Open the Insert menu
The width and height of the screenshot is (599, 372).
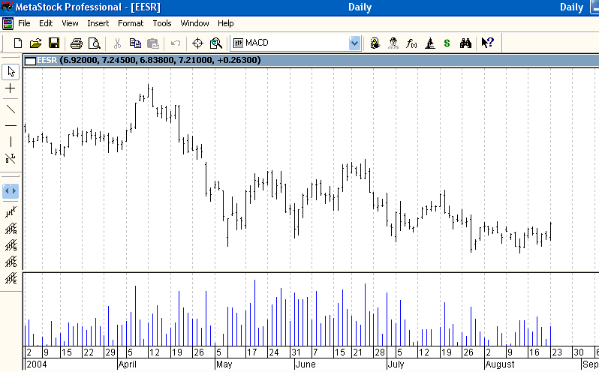click(98, 23)
